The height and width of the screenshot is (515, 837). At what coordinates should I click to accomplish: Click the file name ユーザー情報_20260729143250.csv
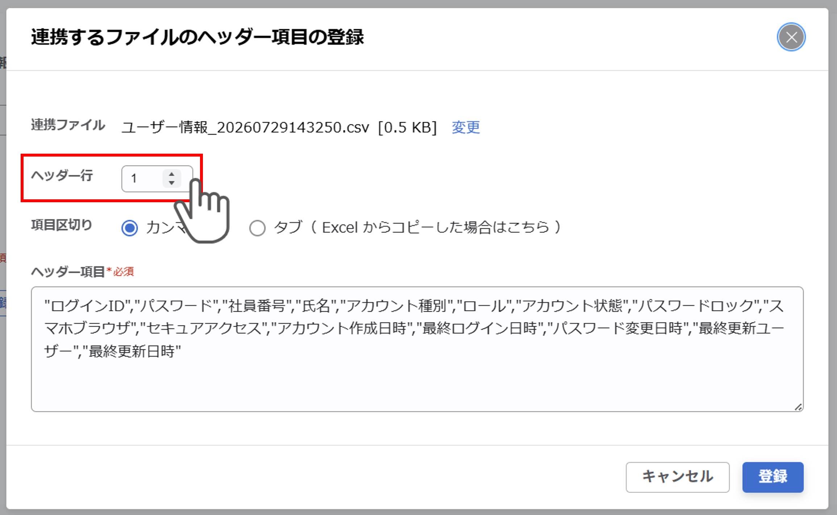(245, 128)
